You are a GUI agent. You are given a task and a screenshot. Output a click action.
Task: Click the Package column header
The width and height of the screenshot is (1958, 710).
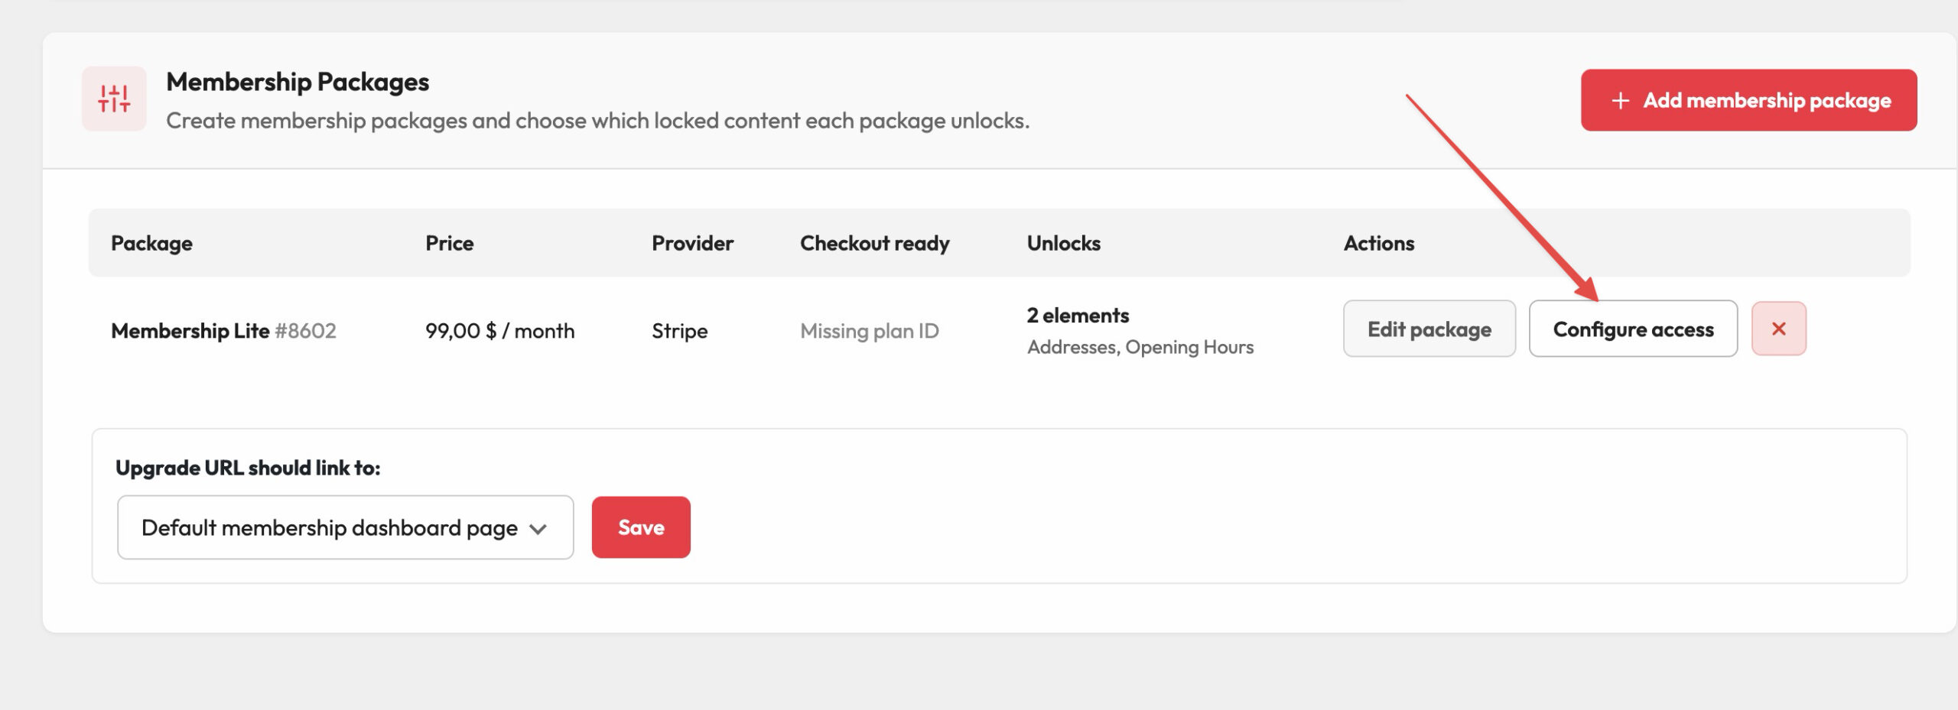(151, 243)
